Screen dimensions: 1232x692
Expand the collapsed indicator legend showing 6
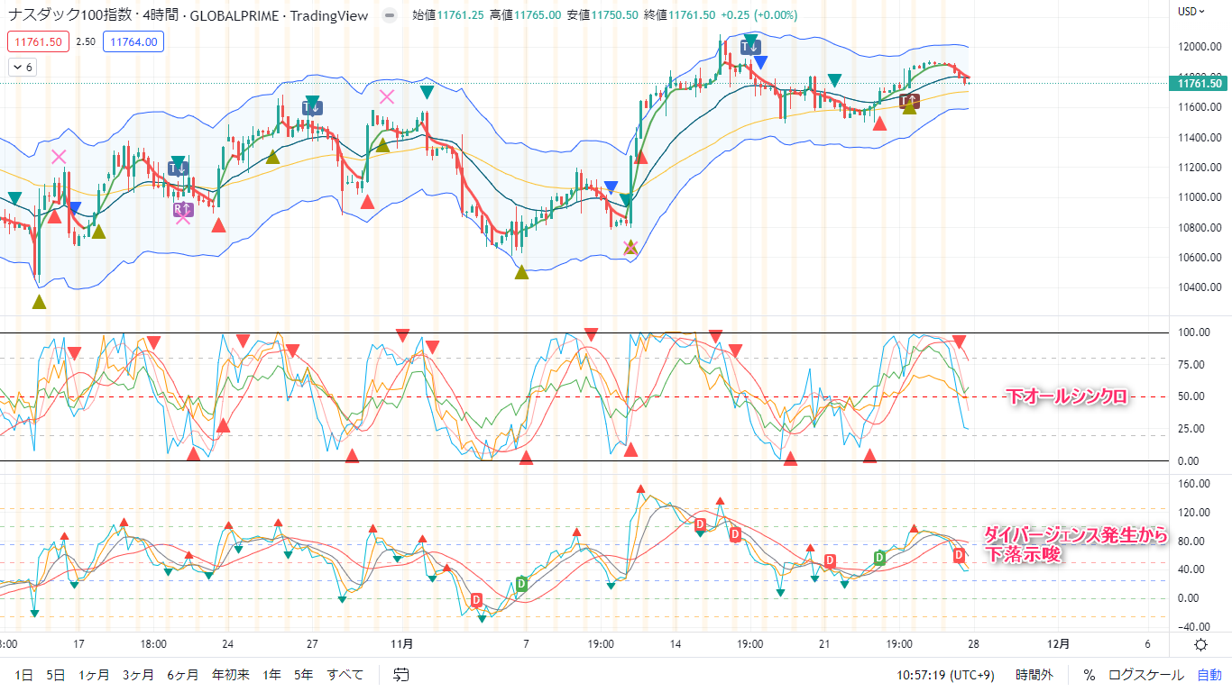(23, 68)
